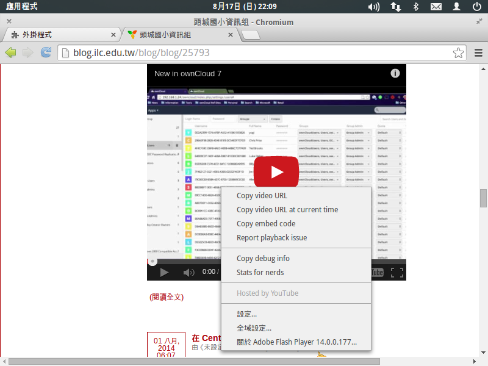Click the vertical scrollbar thumb

point(483,198)
